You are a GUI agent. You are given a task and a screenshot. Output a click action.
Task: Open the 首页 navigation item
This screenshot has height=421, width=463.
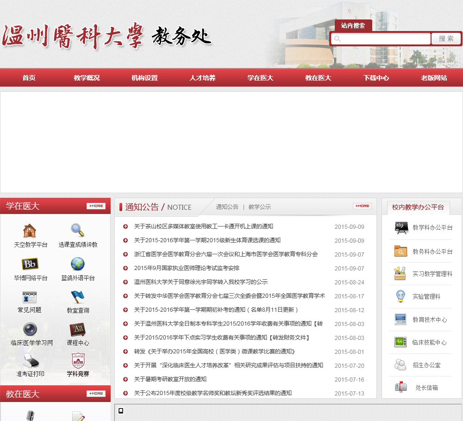point(29,78)
